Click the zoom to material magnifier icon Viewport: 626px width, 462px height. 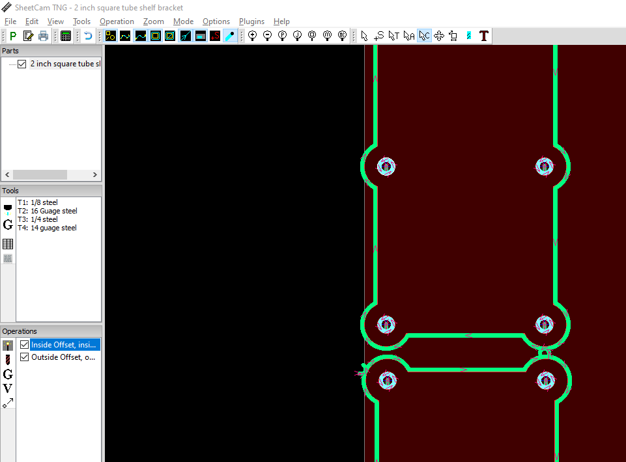coord(312,36)
